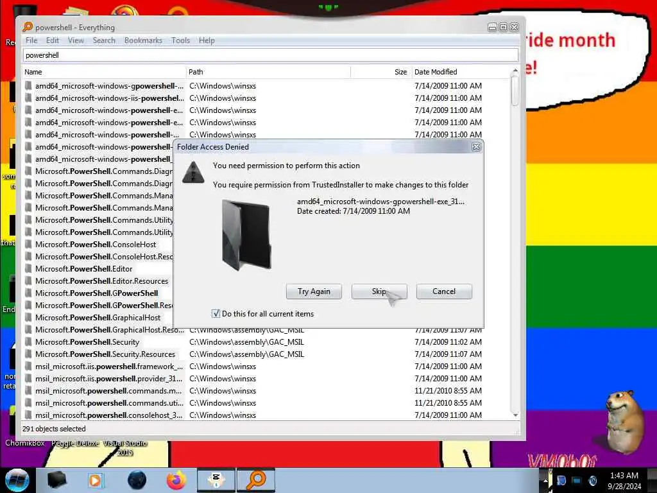Viewport: 657px width, 493px height.
Task: Minimize the Everything window
Action: (x=492, y=27)
